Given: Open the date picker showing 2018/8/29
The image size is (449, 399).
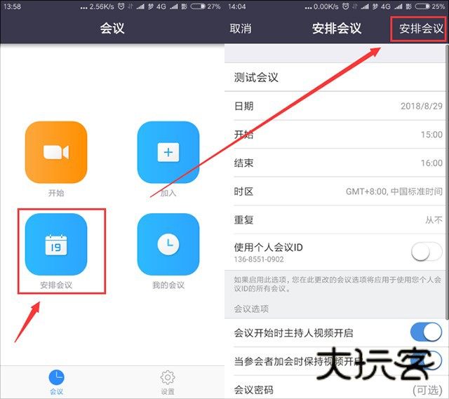Looking at the screenshot, I should pos(337,106).
